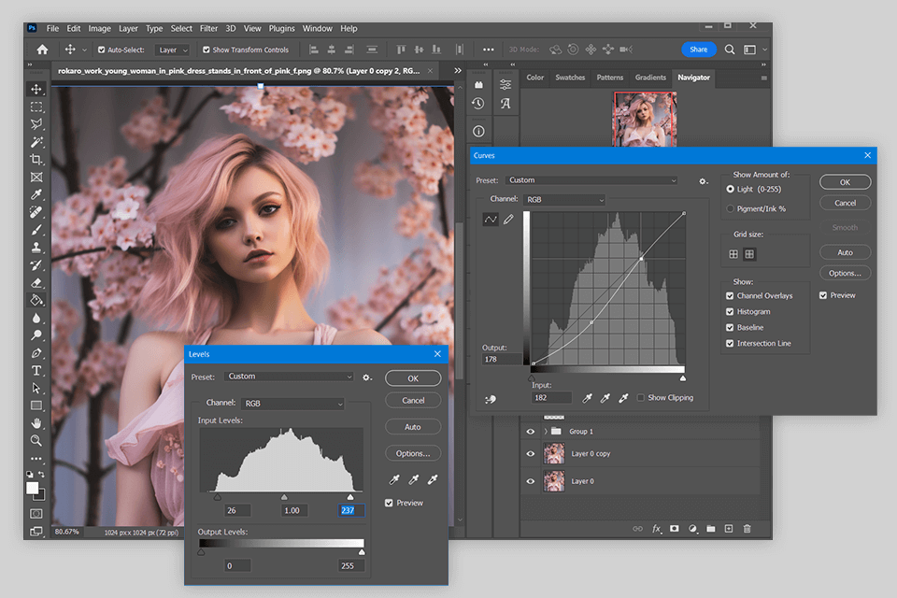Click the Delete layer trash icon
897x598 pixels.
[747, 529]
